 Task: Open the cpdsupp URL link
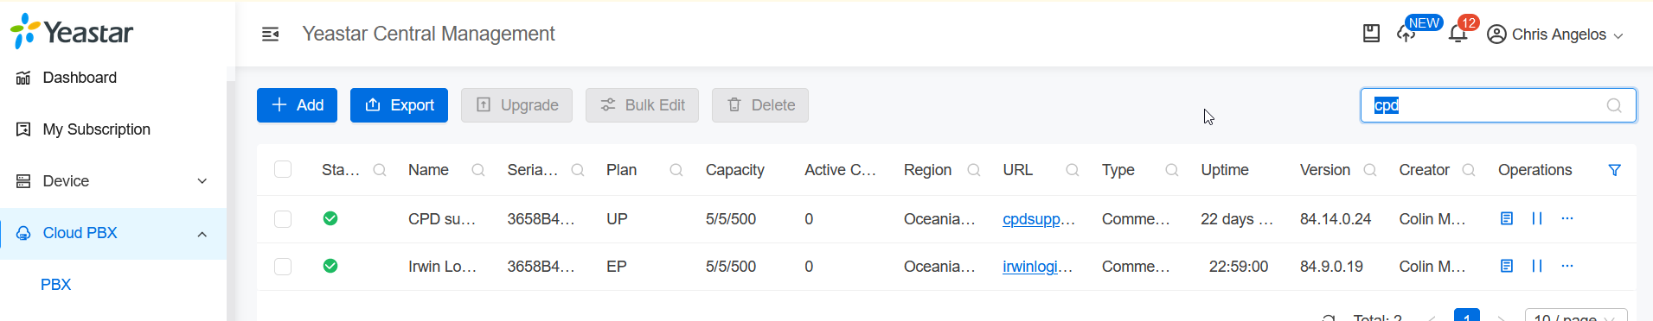coord(1039,219)
